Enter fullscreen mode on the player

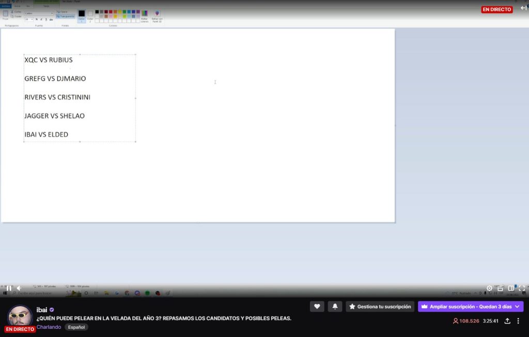coord(522,288)
